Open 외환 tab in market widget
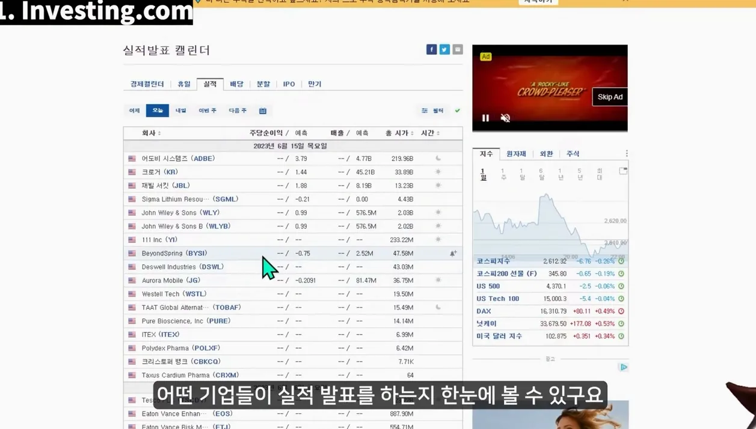 546,154
